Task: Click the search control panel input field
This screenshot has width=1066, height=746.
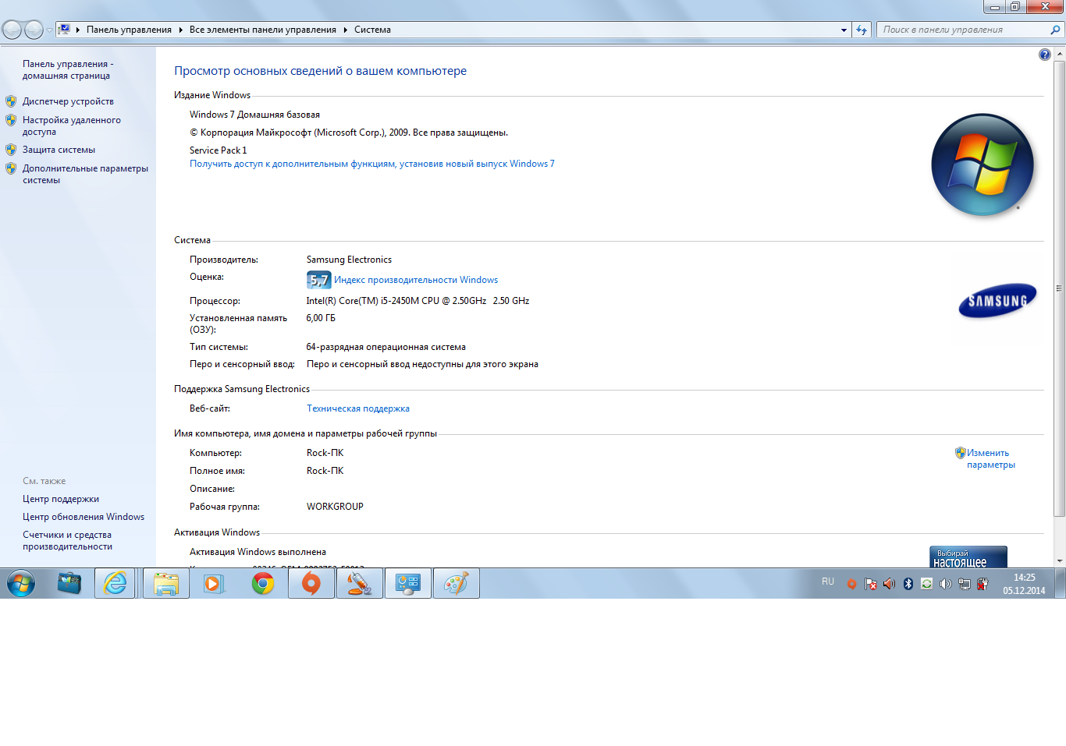Action: 963,30
